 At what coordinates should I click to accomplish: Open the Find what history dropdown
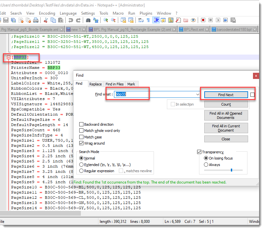coord(197,95)
